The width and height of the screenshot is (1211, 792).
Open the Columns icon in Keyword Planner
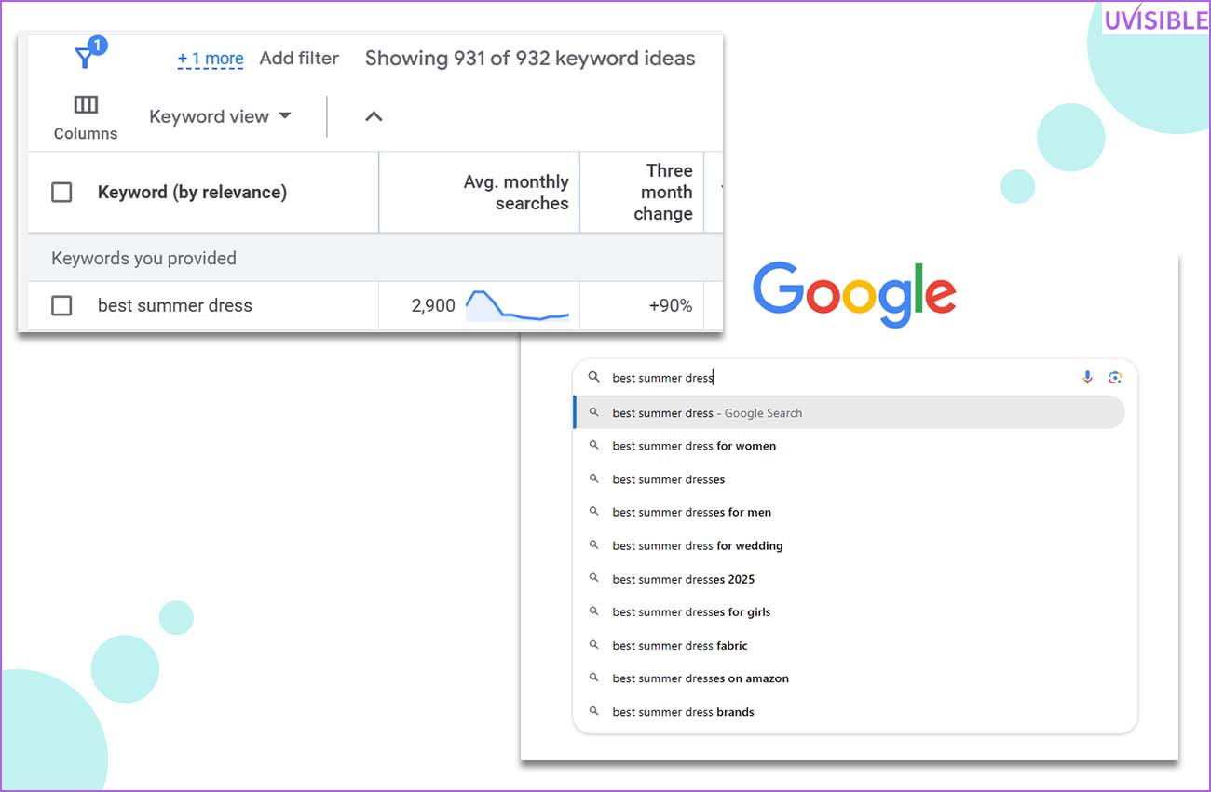pyautogui.click(x=86, y=104)
